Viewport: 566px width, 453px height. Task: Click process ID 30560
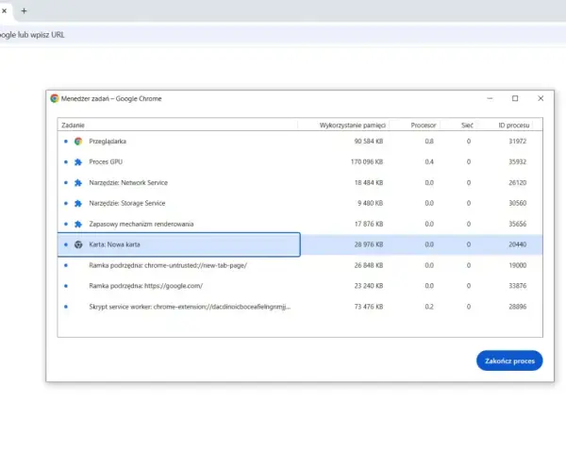click(518, 204)
